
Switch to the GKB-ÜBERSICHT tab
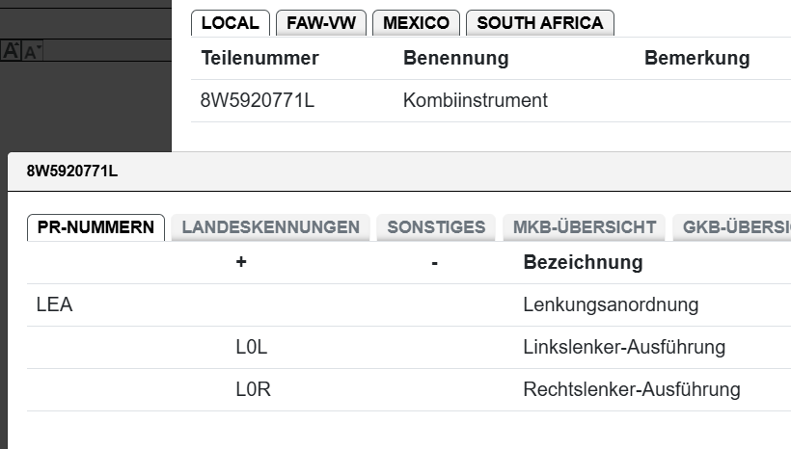(x=735, y=227)
